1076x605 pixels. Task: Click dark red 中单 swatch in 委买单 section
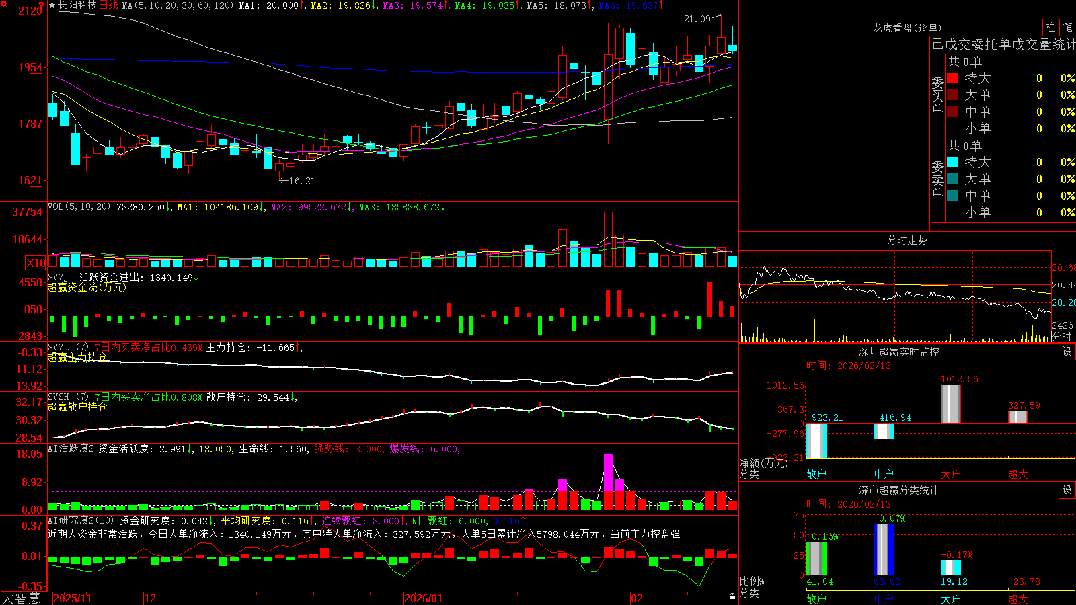[x=952, y=112]
